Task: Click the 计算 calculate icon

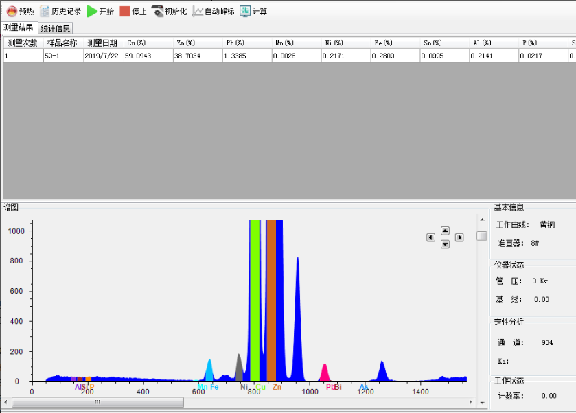Action: (245, 11)
